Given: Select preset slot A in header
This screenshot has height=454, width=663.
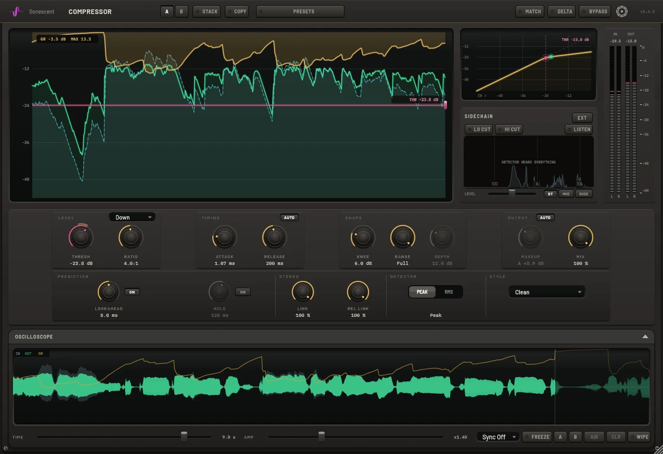Looking at the screenshot, I should [167, 11].
